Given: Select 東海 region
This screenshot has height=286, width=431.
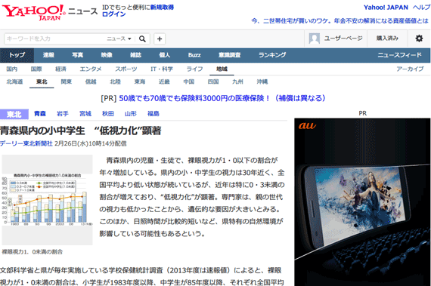Looking at the screenshot, I should coord(140,81).
